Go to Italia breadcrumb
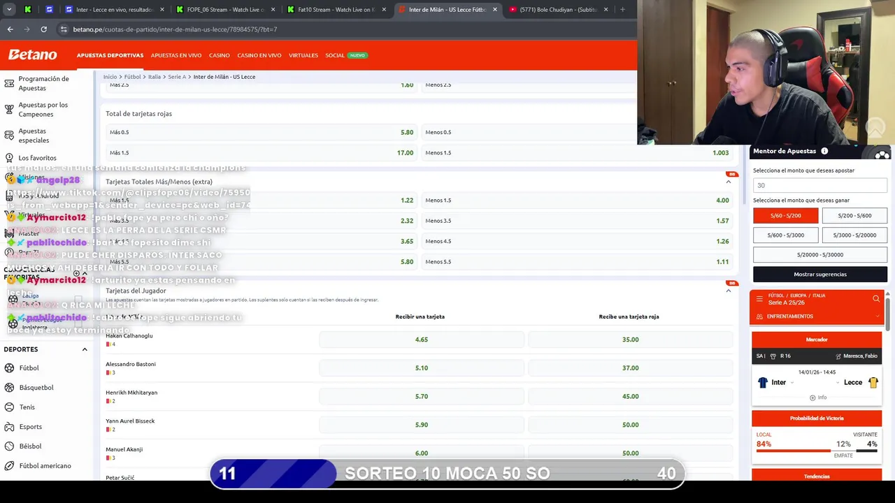Viewport: 895px width, 503px height. point(155,77)
